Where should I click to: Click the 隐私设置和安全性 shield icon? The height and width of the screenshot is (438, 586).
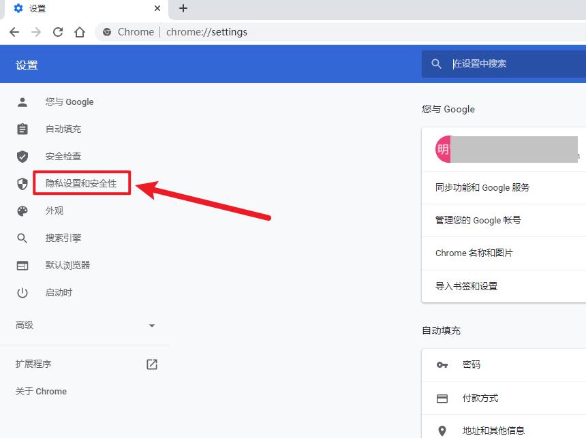click(22, 183)
